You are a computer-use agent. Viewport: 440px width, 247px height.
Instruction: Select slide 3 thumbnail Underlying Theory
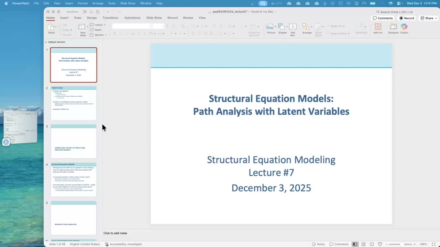(74, 141)
